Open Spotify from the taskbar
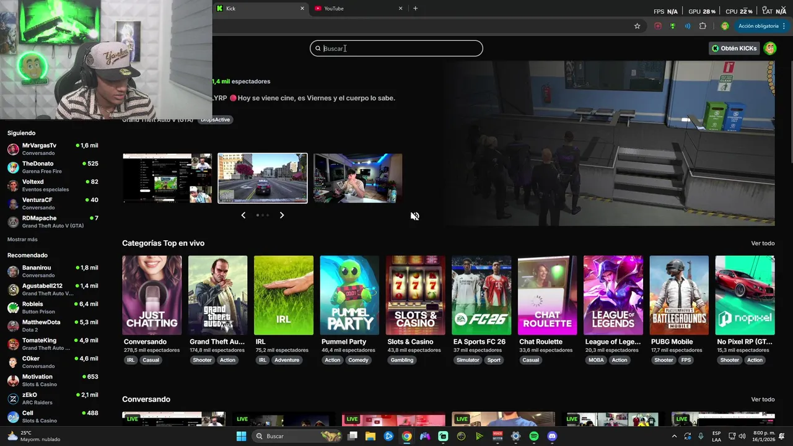The height and width of the screenshot is (446, 793). (x=534, y=436)
